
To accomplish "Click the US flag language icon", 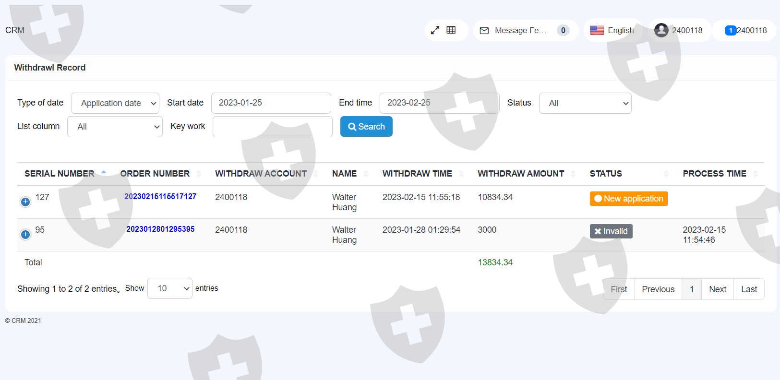I will coord(597,30).
